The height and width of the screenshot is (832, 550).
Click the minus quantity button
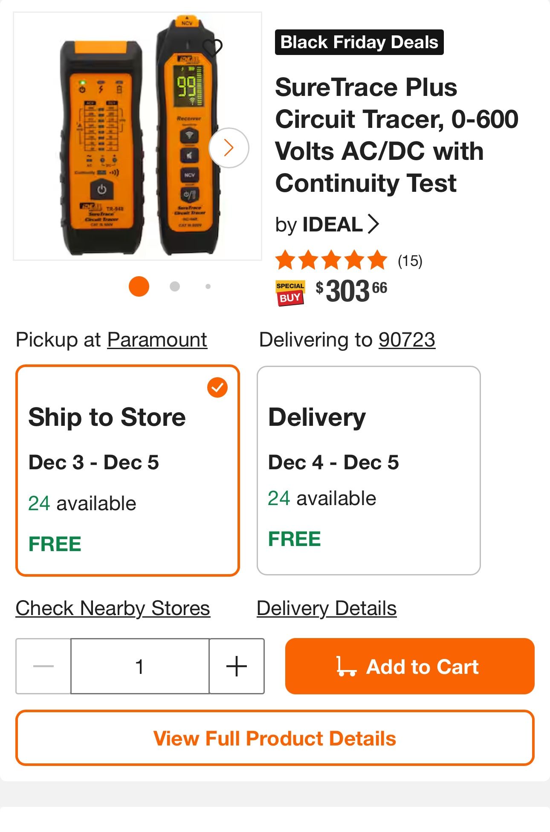(43, 666)
